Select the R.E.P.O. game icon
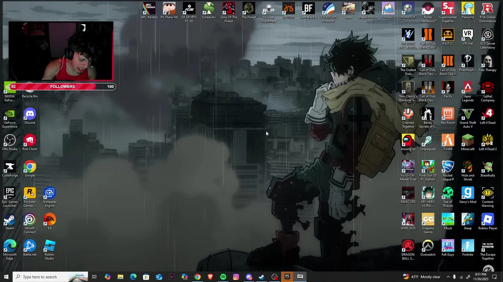The width and height of the screenshot is (503, 282). [448, 37]
